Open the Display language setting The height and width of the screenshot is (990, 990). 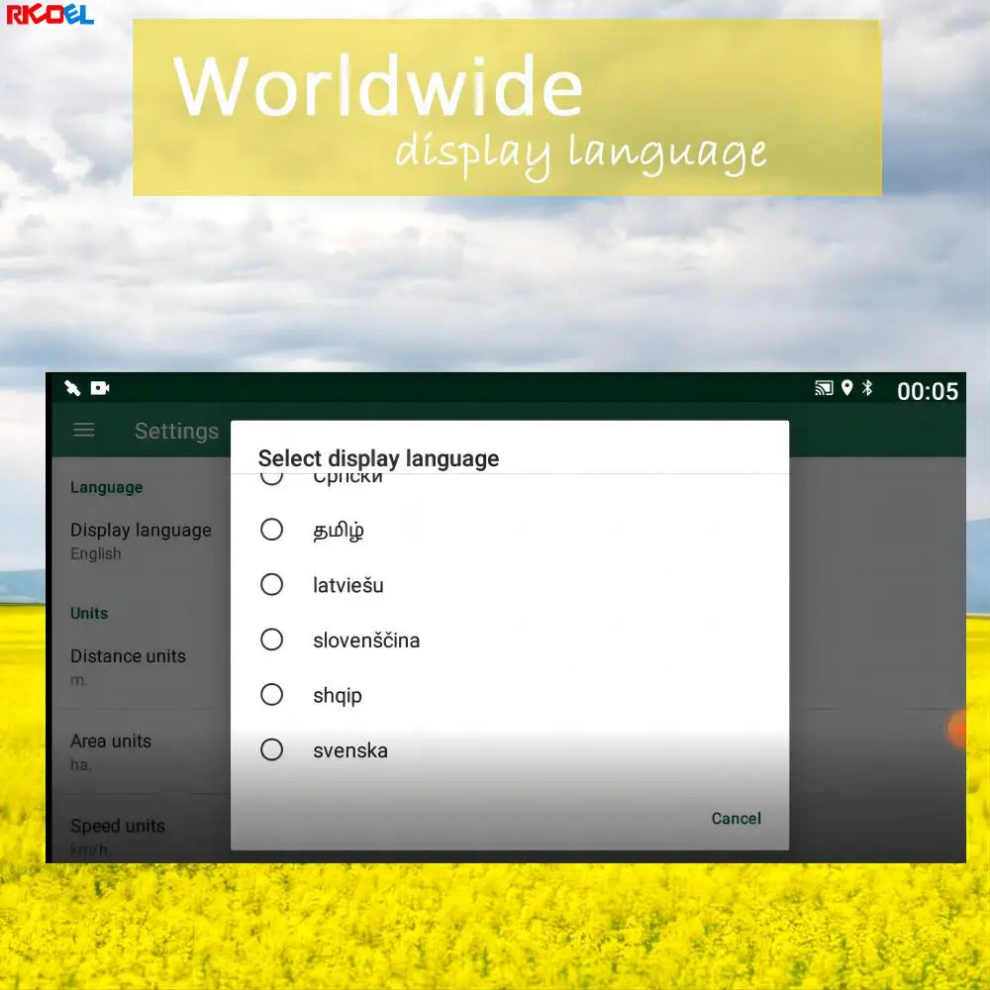click(x=142, y=542)
